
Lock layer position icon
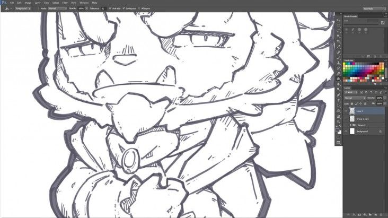click(x=360, y=103)
